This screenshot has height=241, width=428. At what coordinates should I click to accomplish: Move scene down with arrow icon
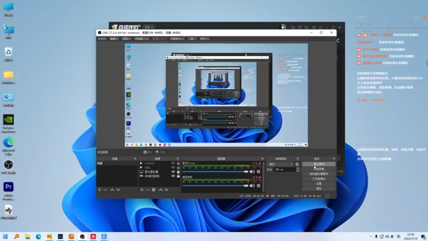point(118,190)
